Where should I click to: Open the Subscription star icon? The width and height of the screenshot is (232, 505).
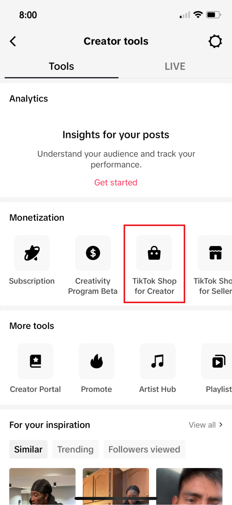coord(32,253)
